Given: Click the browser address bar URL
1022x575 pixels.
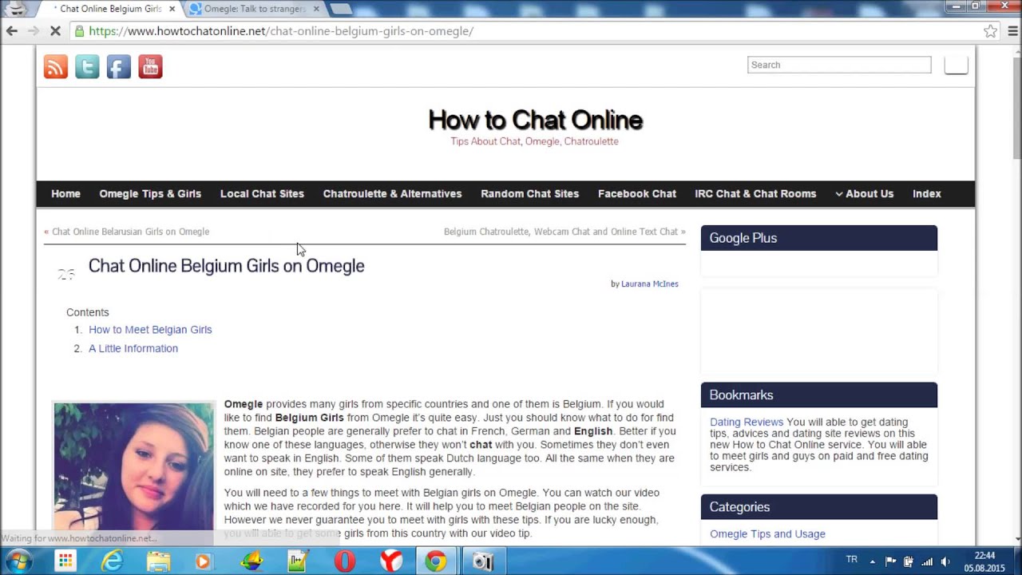Looking at the screenshot, I should (x=281, y=31).
